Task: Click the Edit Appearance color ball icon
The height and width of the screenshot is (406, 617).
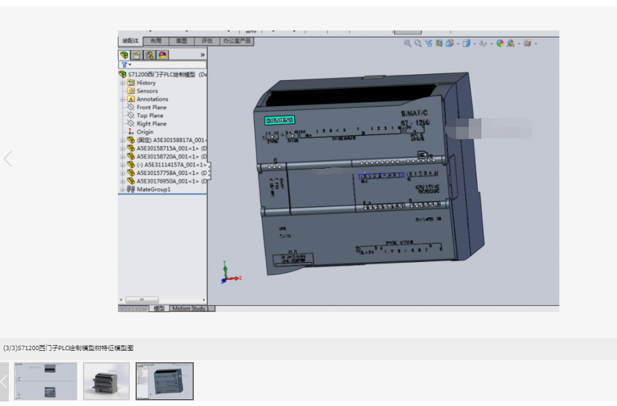Action: click(x=500, y=43)
